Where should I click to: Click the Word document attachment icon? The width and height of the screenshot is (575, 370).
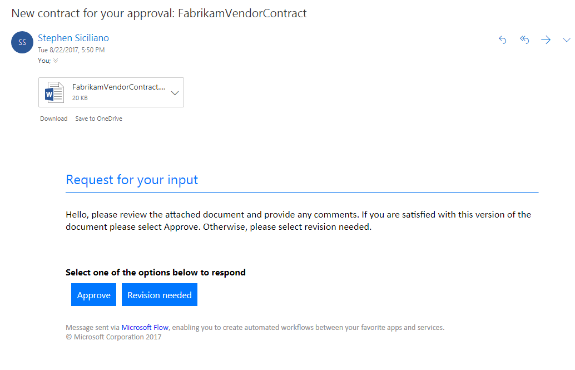point(54,92)
